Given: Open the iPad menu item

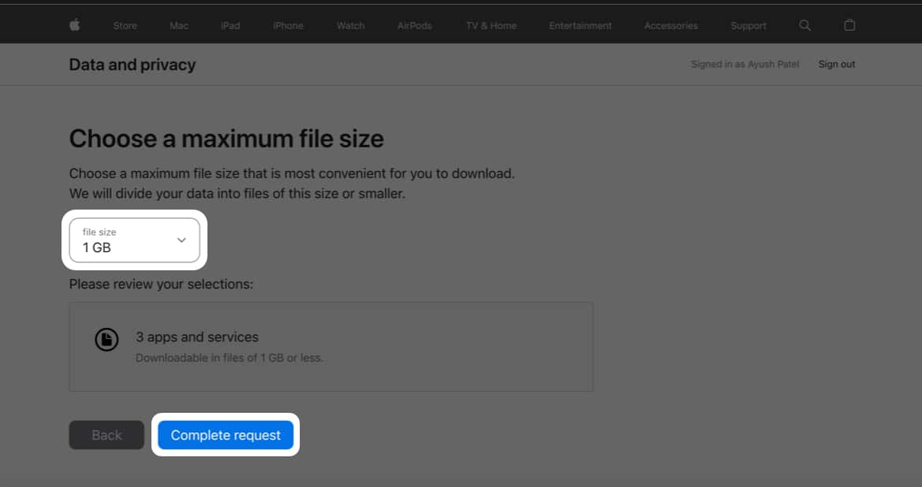Looking at the screenshot, I should coord(230,26).
